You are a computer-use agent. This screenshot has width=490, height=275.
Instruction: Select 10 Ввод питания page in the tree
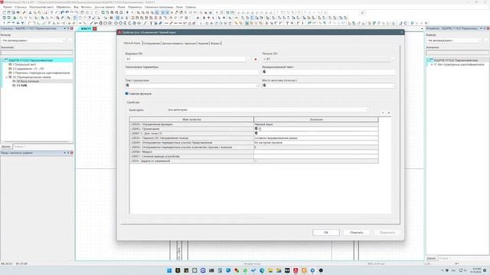28,81
